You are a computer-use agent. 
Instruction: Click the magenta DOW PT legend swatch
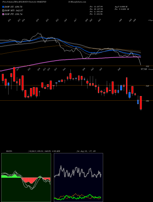coord(3,14)
